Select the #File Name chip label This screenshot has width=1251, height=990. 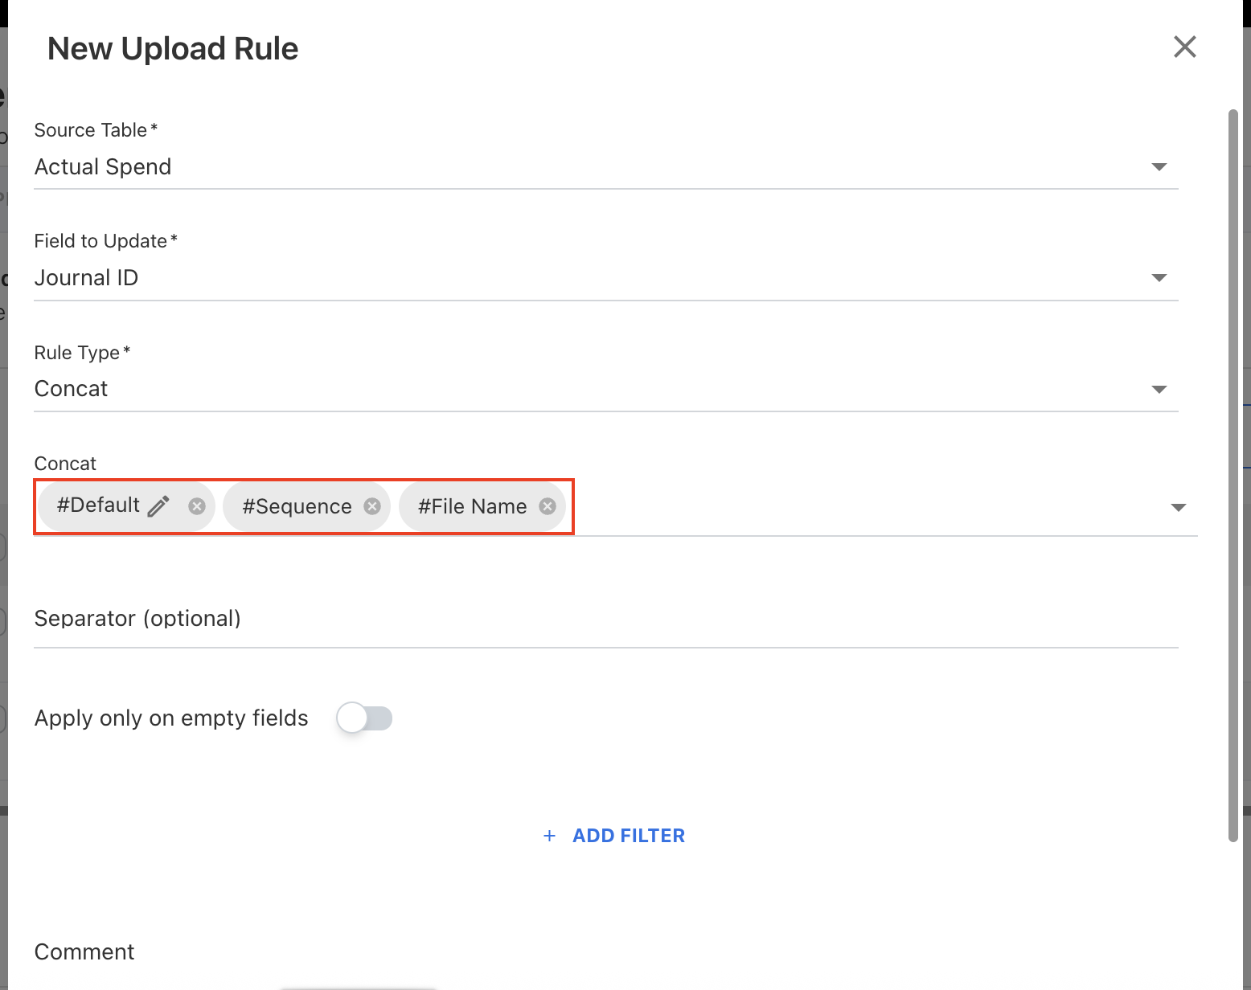[472, 506]
